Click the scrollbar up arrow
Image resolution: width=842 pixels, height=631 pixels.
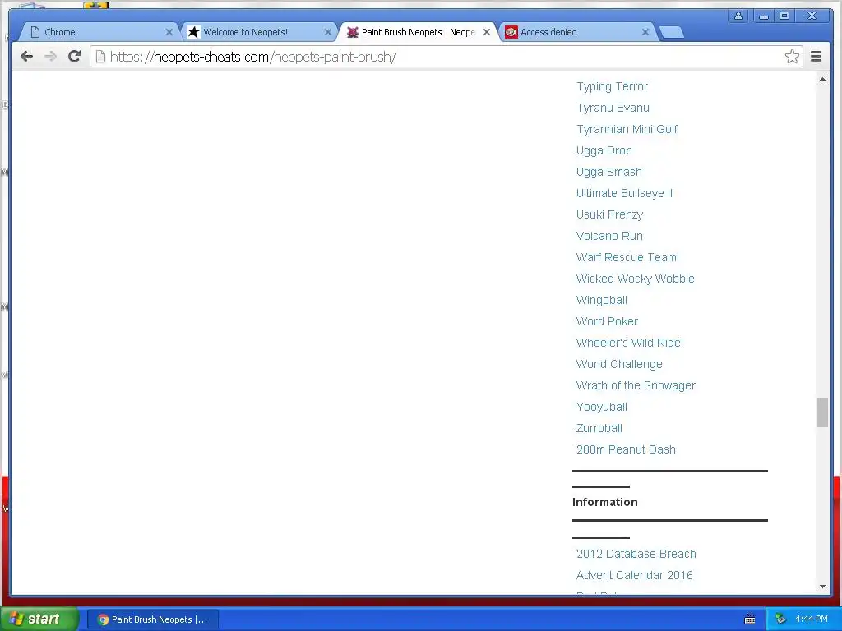822,80
